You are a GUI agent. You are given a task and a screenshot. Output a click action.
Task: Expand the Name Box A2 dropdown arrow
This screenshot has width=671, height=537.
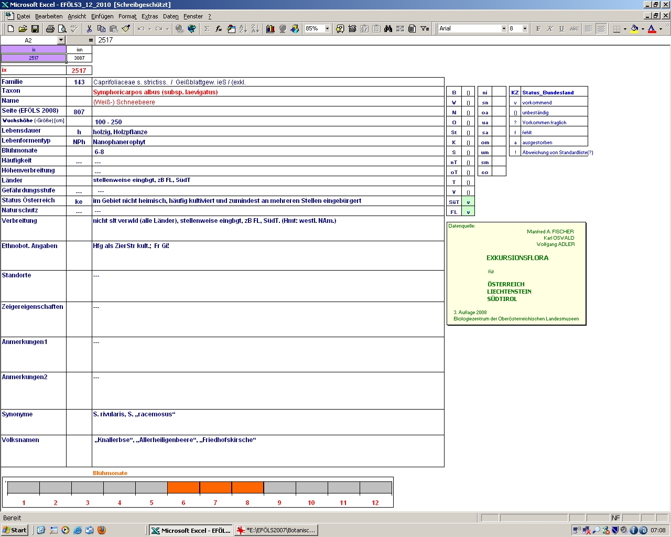[x=61, y=40]
